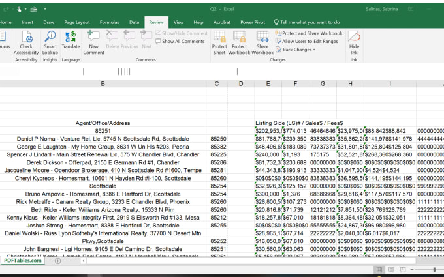444x277 pixels.
Task: Select column G header
Action: [323, 83]
